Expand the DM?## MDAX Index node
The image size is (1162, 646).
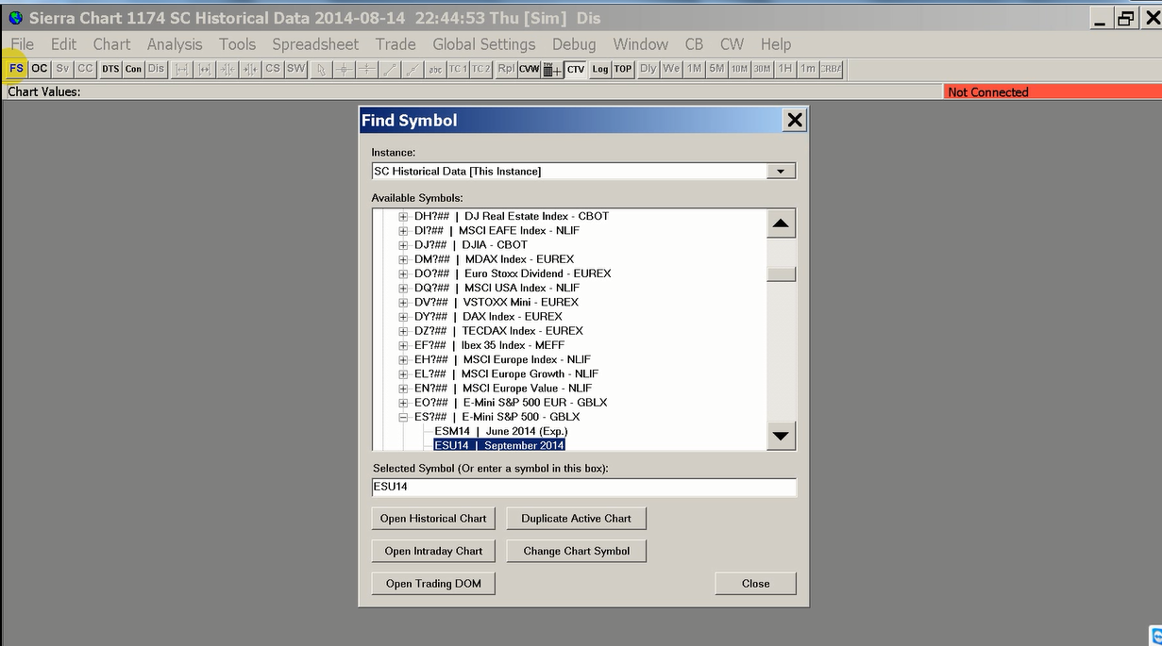click(404, 259)
